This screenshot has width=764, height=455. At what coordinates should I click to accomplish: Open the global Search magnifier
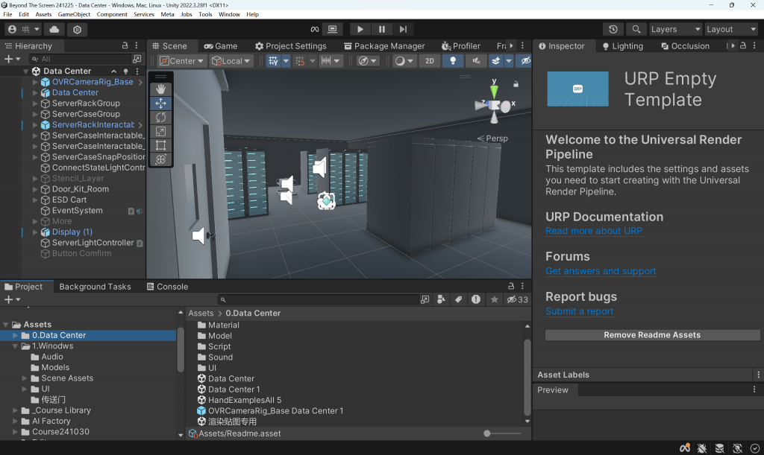click(x=636, y=29)
